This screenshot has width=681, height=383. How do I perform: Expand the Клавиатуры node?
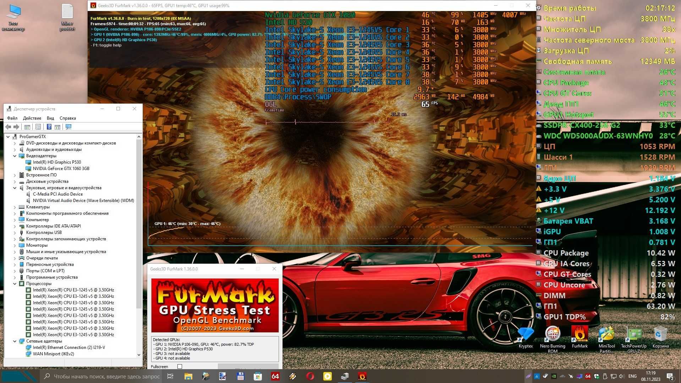click(x=15, y=207)
